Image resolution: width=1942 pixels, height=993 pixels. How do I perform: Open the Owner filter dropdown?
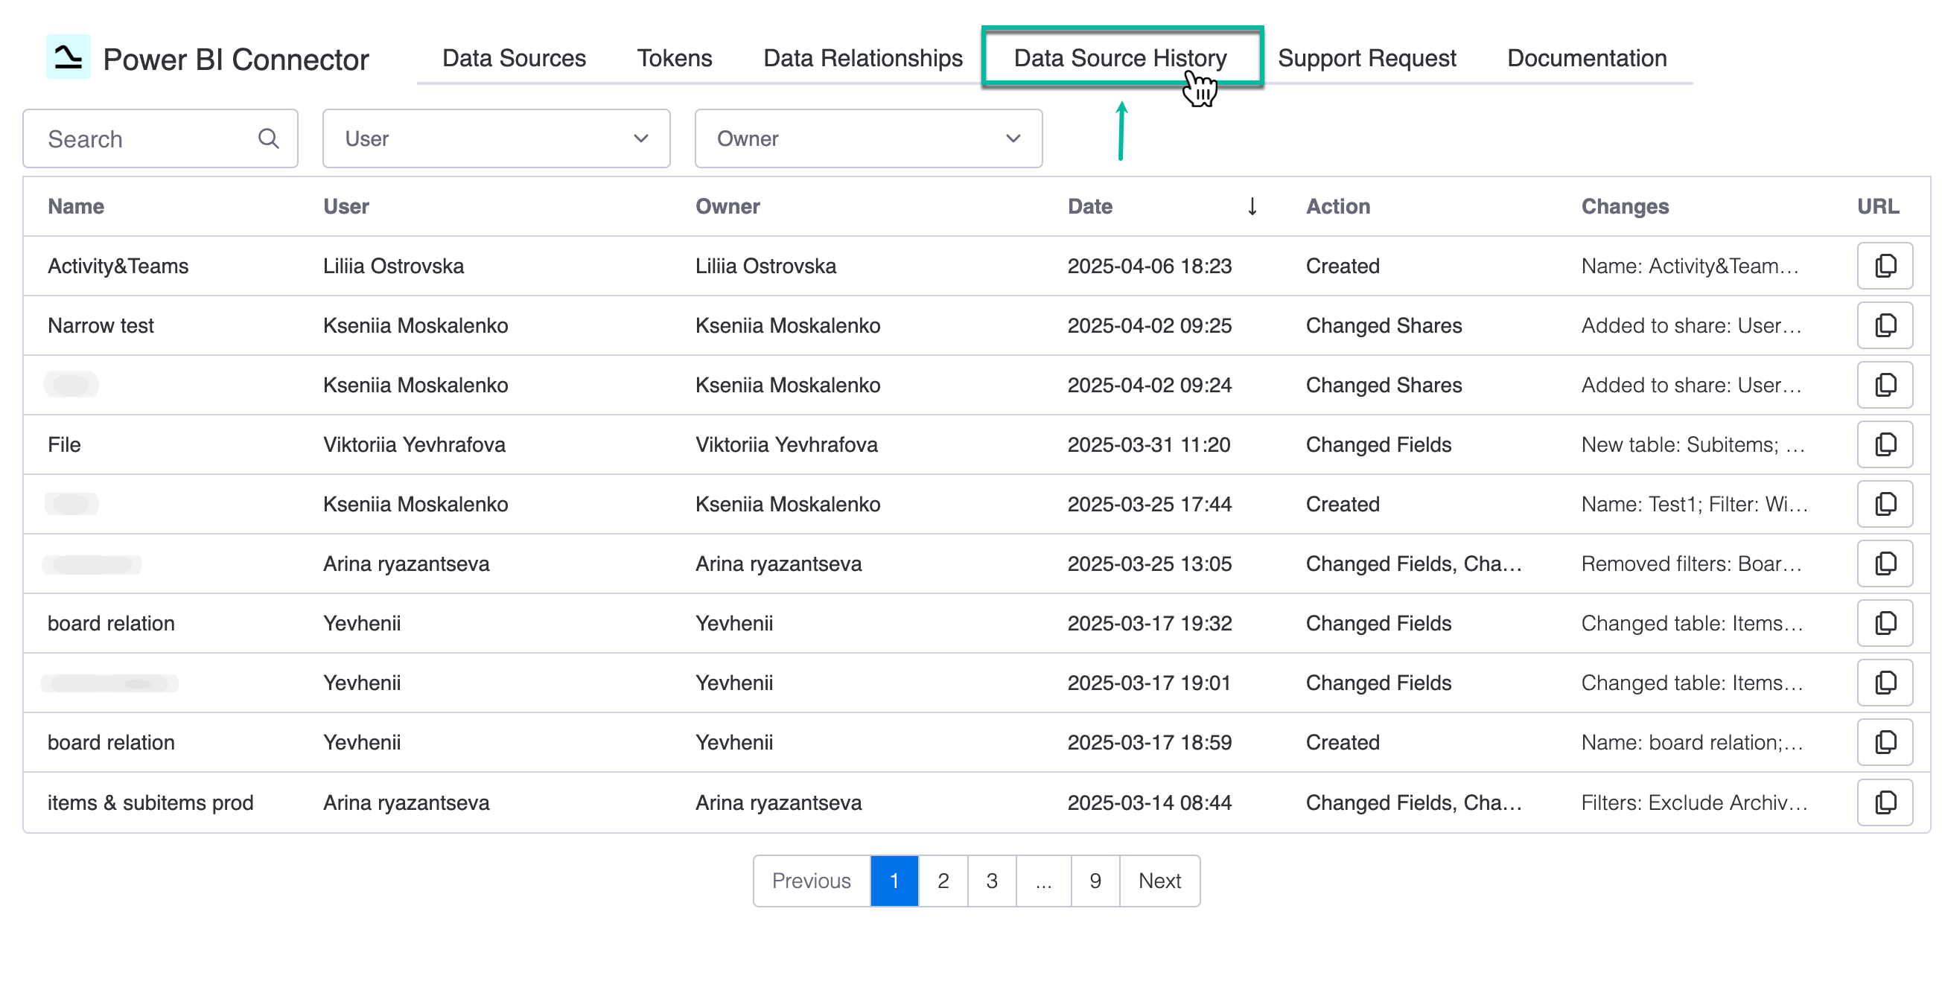pyautogui.click(x=867, y=138)
